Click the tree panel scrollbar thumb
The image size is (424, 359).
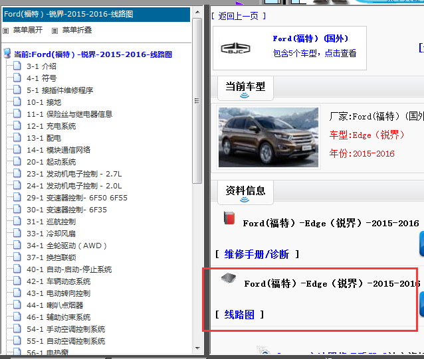click(197, 101)
